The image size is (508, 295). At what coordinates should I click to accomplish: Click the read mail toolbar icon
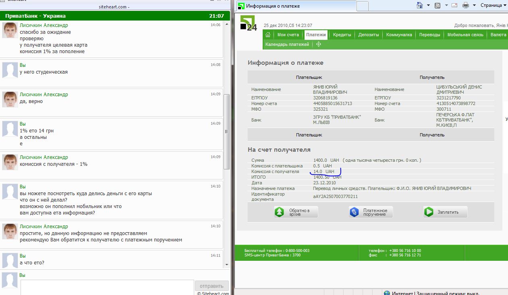[454, 5]
